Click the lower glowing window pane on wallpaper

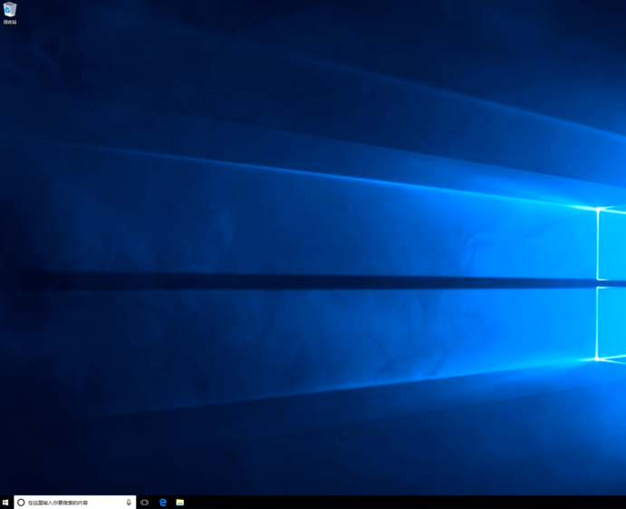[x=612, y=322]
